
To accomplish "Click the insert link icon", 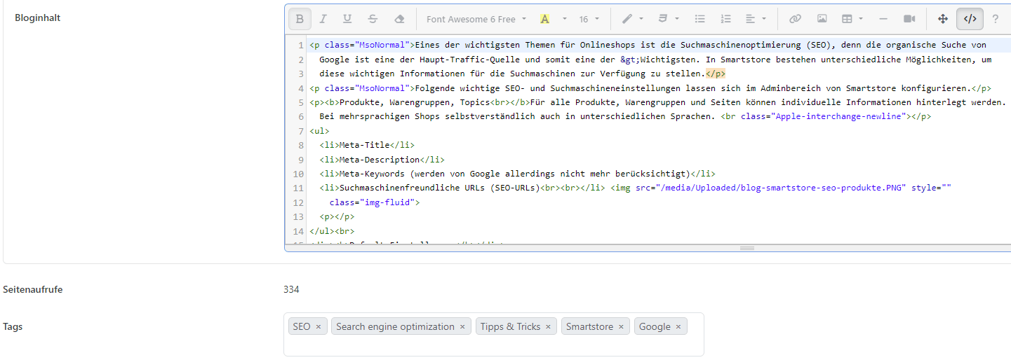I will point(795,19).
